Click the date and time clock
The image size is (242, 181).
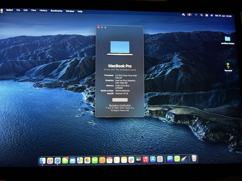point(223,16)
